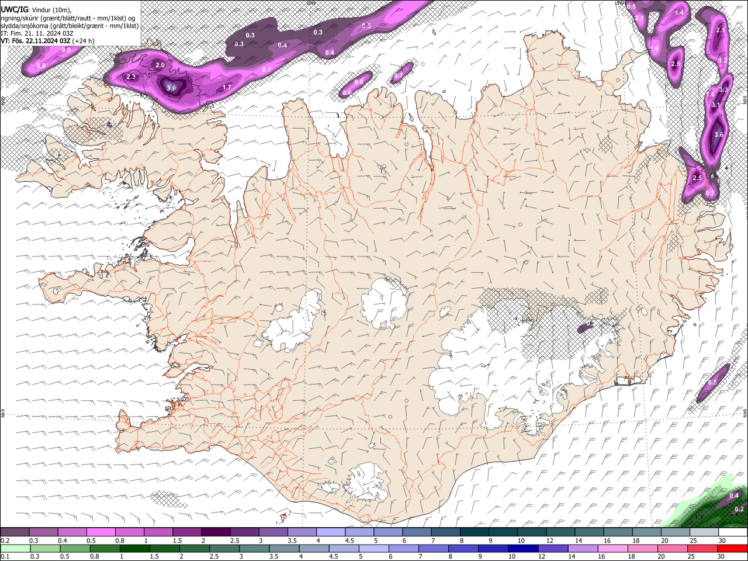Click the '0.2' label on the snow scale
The width and height of the screenshot is (748, 561).
click(x=6, y=541)
